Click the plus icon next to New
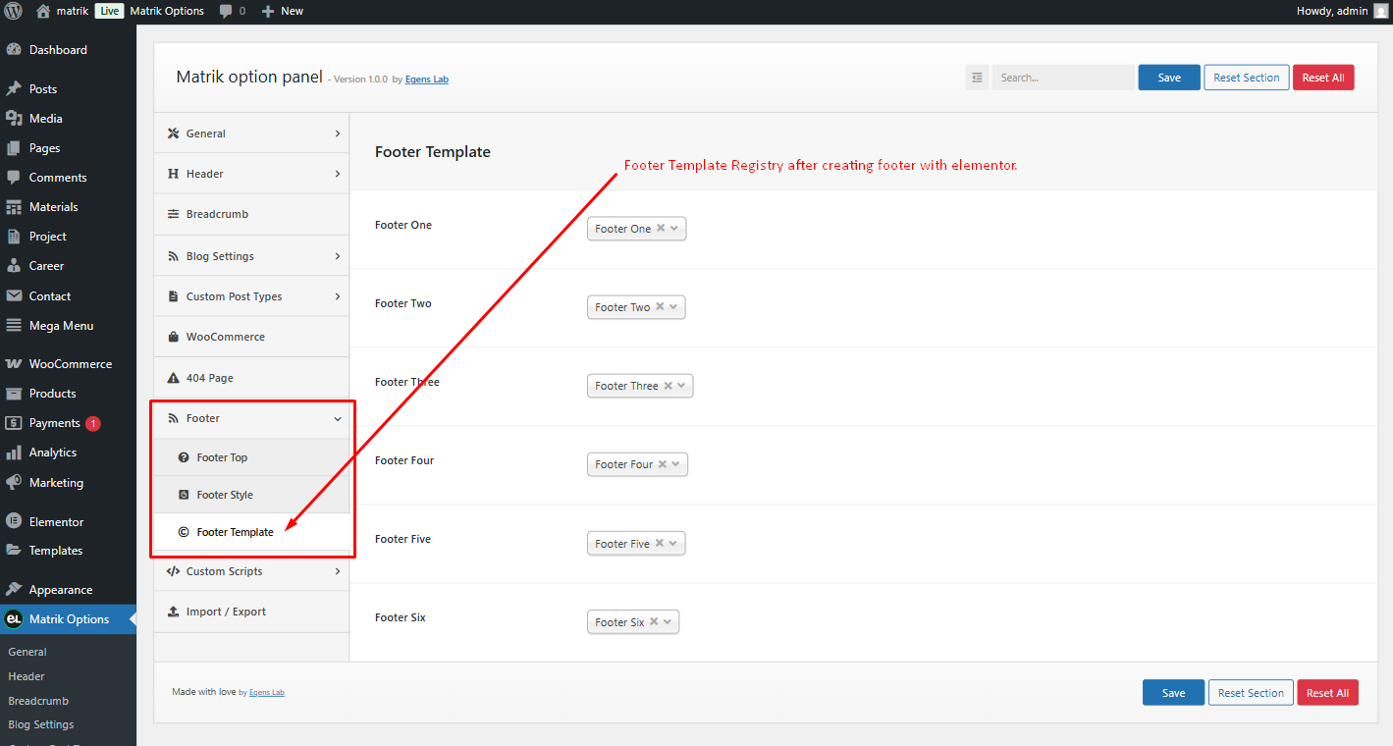 click(x=268, y=12)
